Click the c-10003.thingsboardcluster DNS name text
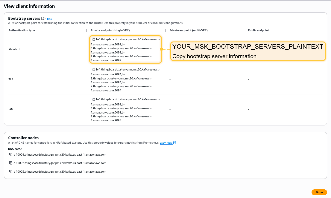The width and height of the screenshot is (331, 198). 60,172
